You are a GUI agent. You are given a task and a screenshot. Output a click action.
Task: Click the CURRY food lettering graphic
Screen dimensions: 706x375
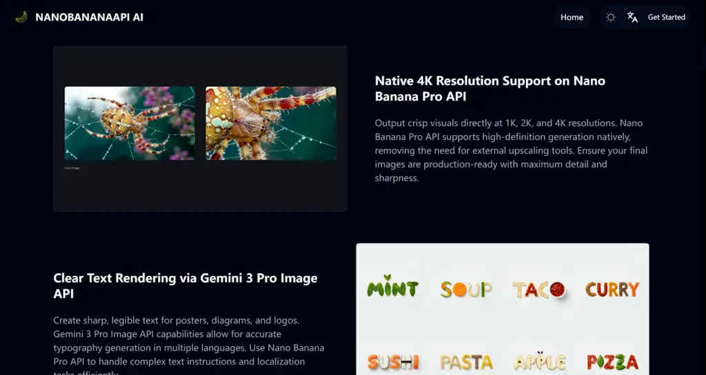pos(612,290)
